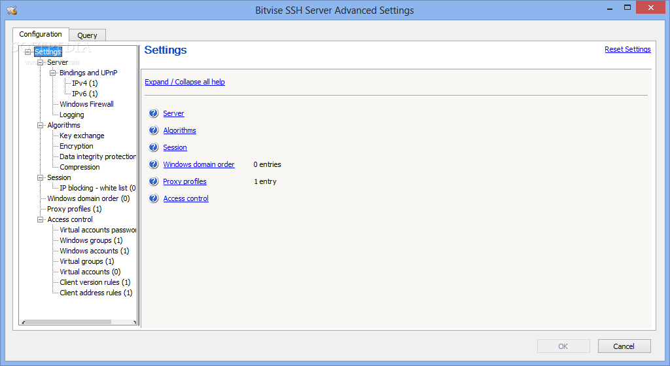The height and width of the screenshot is (366, 670).
Task: Click help icon next to Proxy profiles
Action: pos(153,181)
